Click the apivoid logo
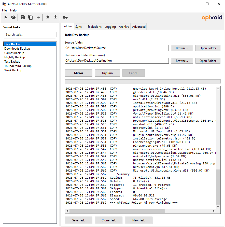This screenshot has width=225, height=227. tap(212, 18)
